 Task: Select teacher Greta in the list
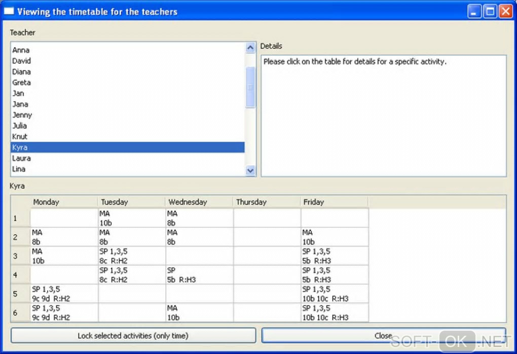(128, 83)
